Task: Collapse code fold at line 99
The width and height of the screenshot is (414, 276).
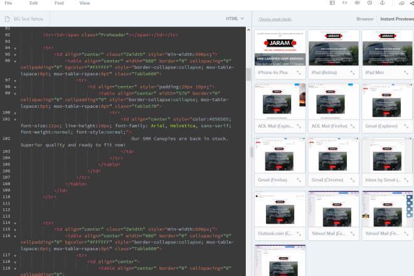Action: coord(15,93)
